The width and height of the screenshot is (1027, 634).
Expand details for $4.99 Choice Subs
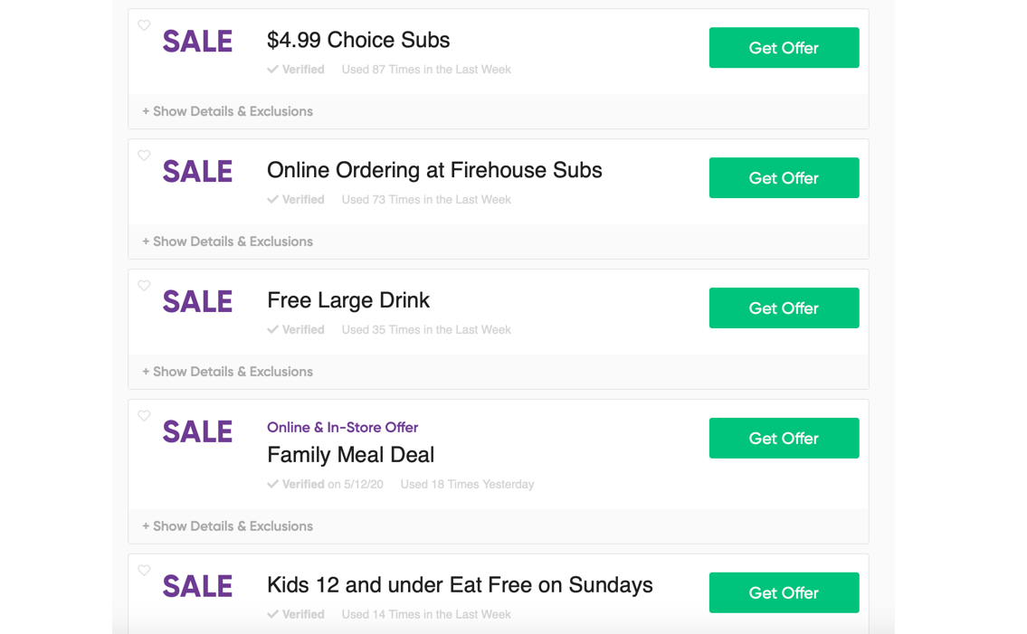point(227,111)
